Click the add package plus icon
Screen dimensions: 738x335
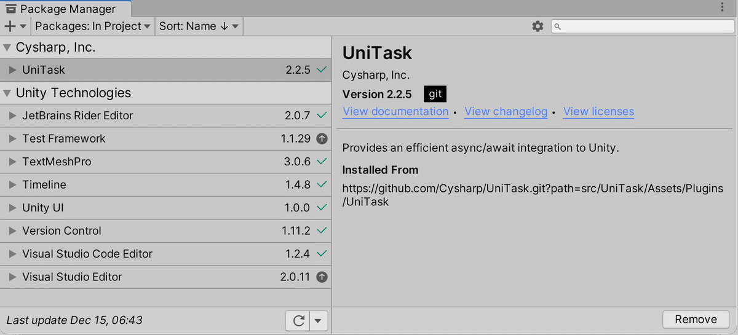10,26
